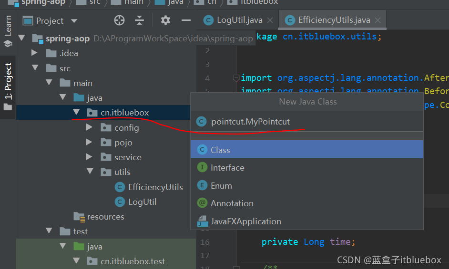Select the cn.itbluebox package row
The image size is (449, 269).
click(103, 112)
